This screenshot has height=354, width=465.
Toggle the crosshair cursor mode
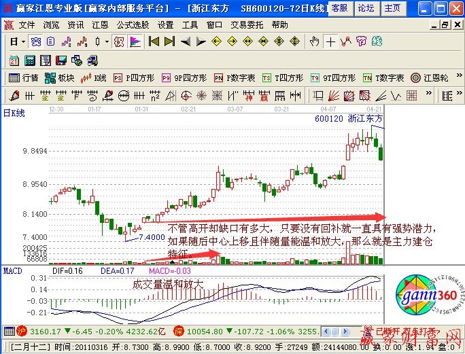point(330,41)
